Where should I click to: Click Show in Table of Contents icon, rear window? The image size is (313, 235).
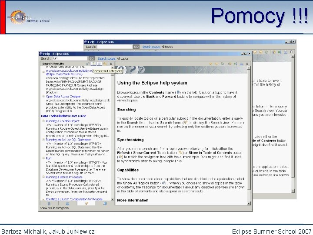(x=274, y=52)
